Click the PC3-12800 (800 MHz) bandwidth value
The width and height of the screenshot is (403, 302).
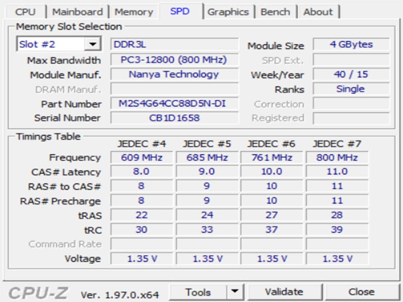[174, 60]
